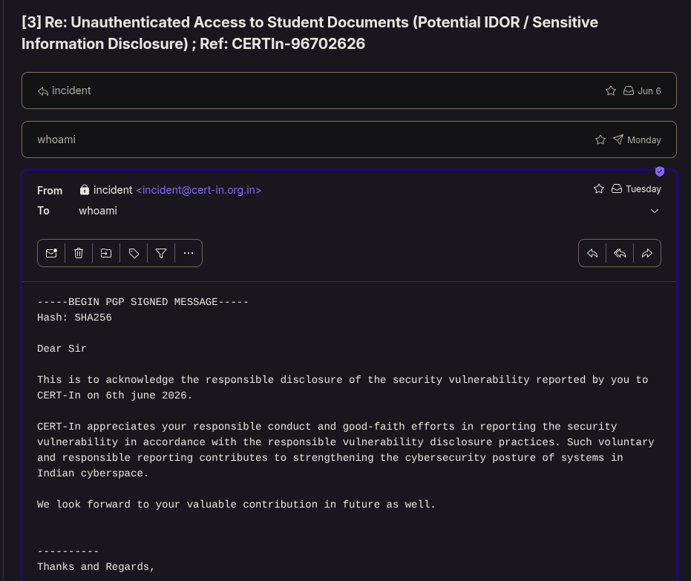Click the inbox icon beside Jun 6

tap(629, 91)
